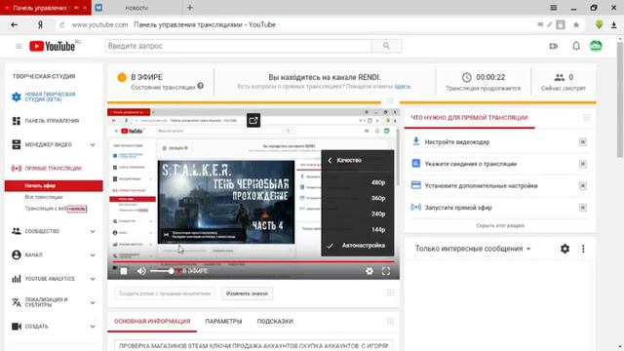Click the Изменить значок button

pyautogui.click(x=247, y=293)
